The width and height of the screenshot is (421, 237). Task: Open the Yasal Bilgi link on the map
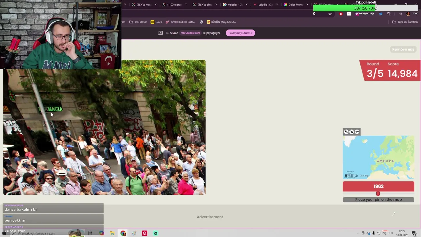[364, 176]
